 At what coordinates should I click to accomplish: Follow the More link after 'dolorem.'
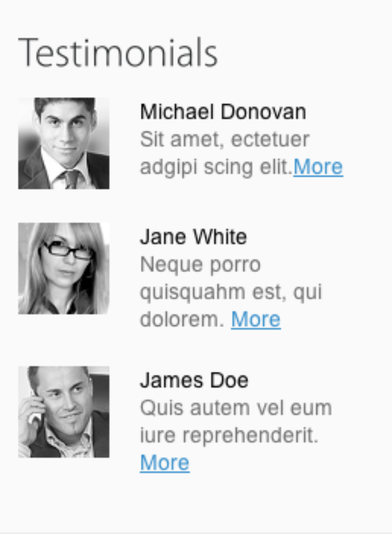[x=256, y=319]
